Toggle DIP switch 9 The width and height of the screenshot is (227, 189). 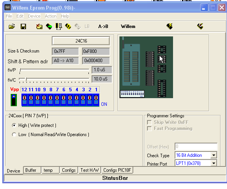click(x=44, y=100)
